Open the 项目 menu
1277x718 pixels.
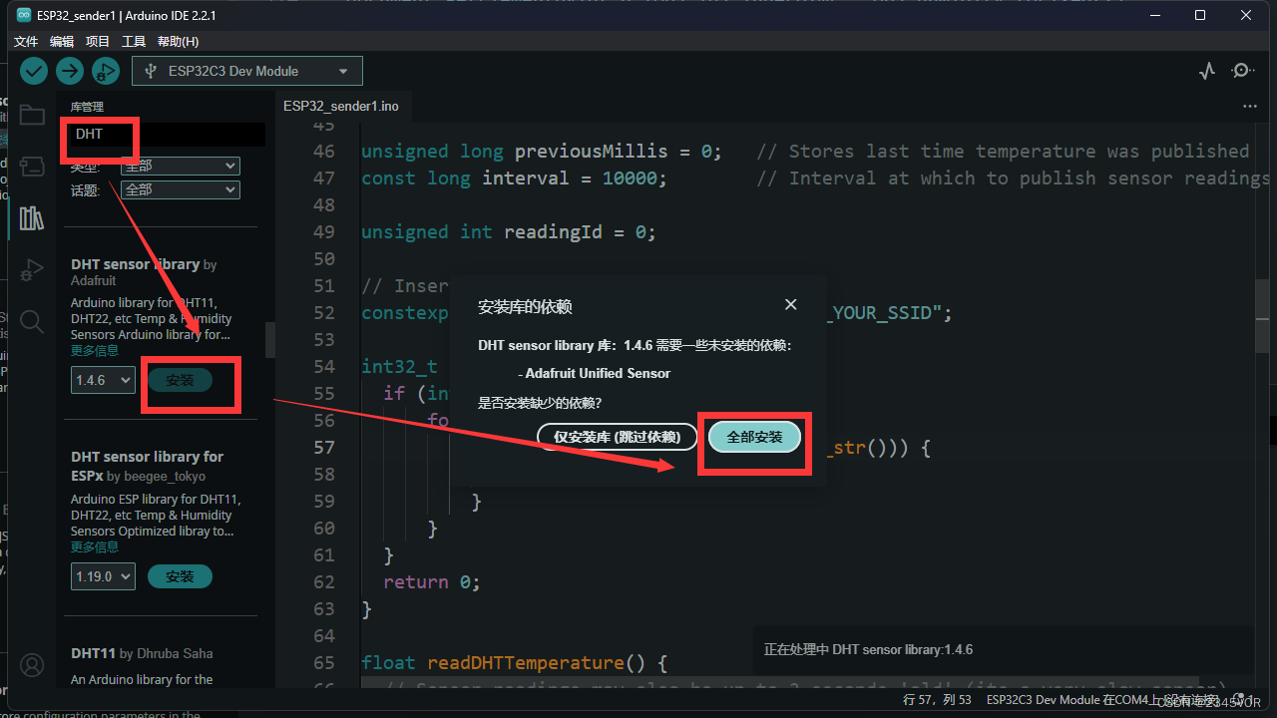[x=98, y=41]
